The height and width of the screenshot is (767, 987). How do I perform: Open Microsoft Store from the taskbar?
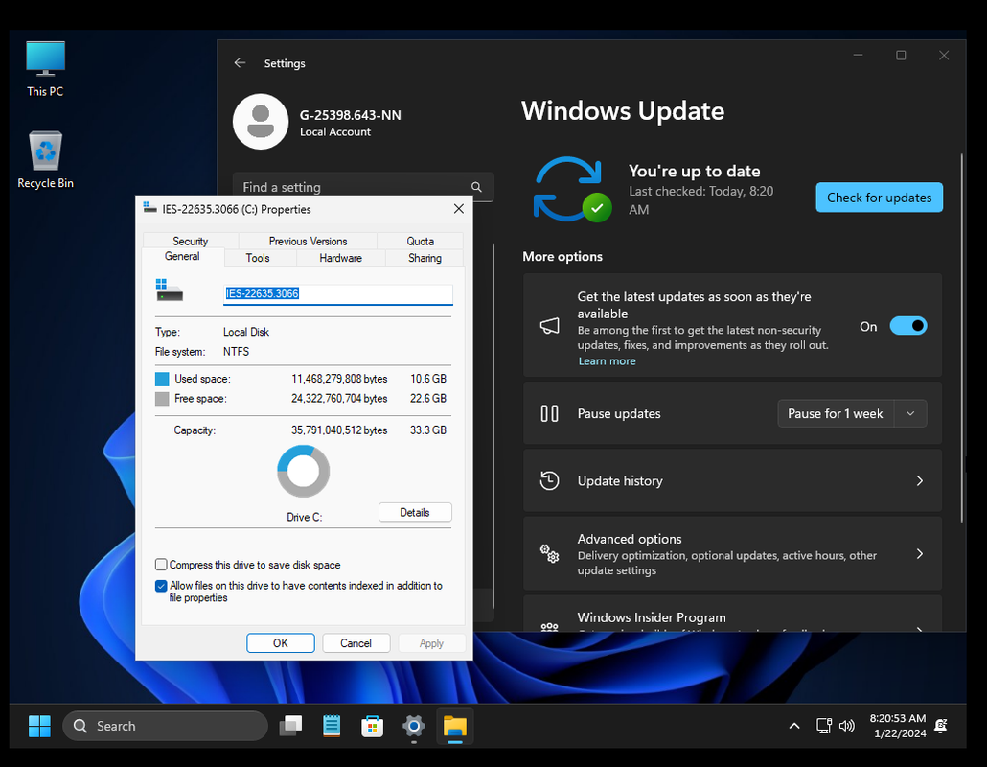point(373,726)
